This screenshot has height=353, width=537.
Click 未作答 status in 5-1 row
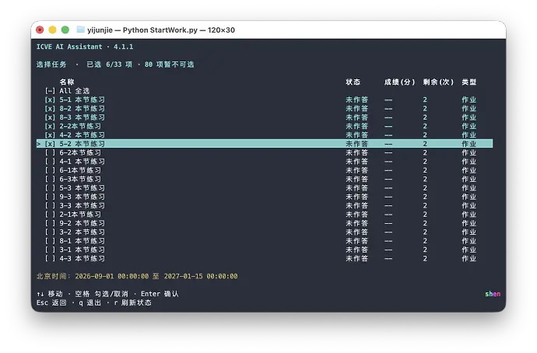click(x=357, y=100)
